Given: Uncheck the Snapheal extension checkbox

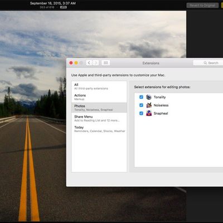Looking at the screenshot, I should point(141,113).
